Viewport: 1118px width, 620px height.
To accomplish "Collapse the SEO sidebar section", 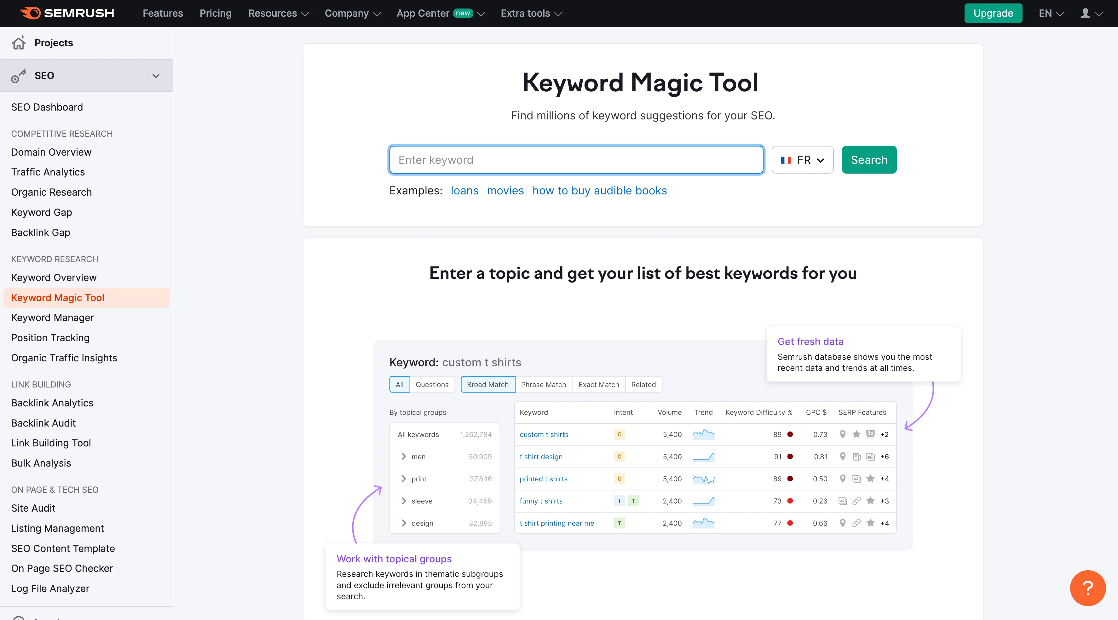I will pyautogui.click(x=156, y=76).
